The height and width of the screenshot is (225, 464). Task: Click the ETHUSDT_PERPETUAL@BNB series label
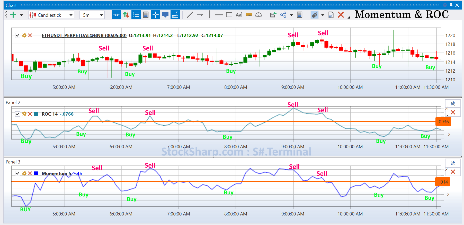tap(84, 35)
